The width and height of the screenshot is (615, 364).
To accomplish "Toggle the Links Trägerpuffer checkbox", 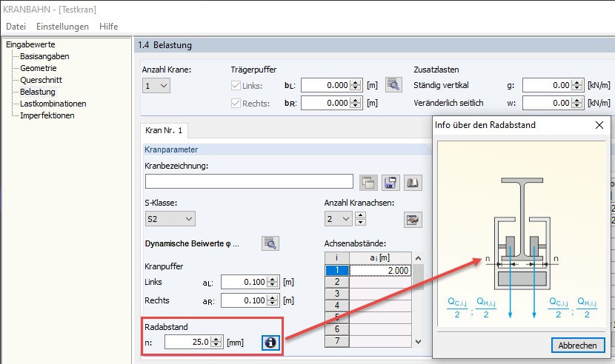I will [x=236, y=85].
